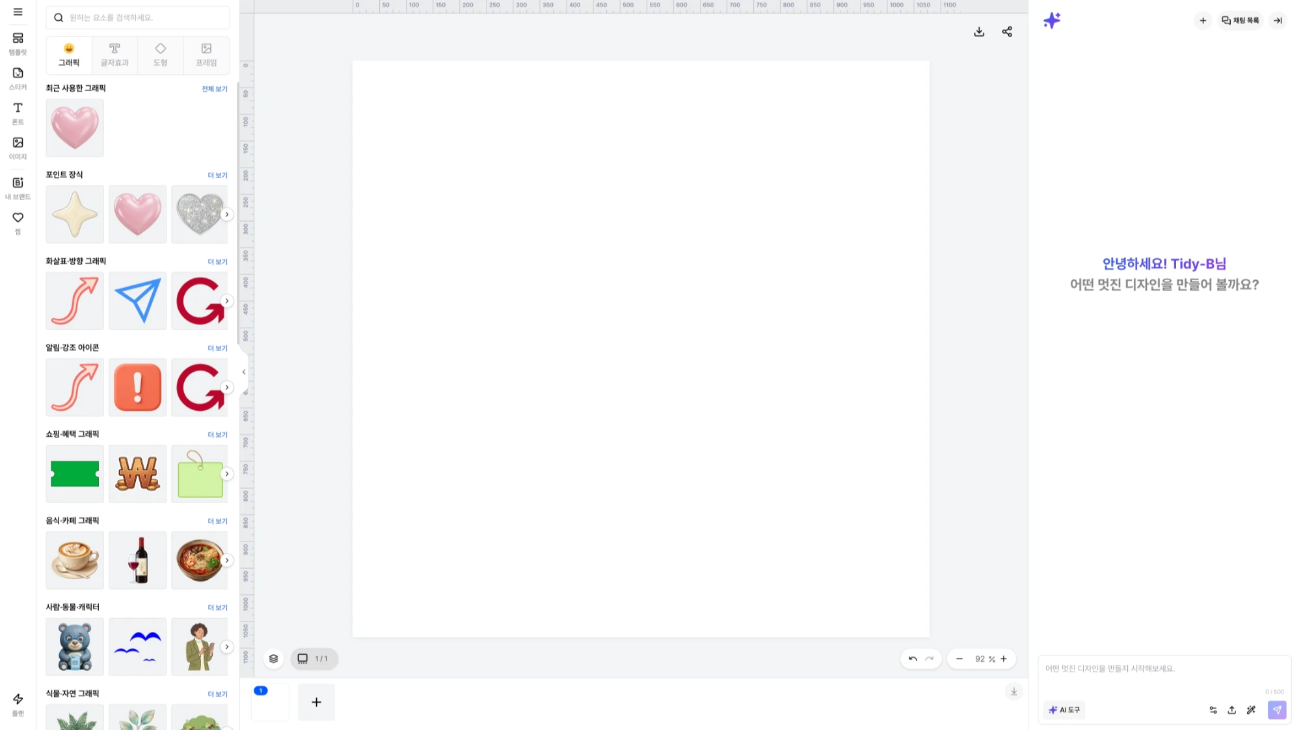Viewport: 1301px width, 730px height.
Task: Collapse the page strip downward
Action: coord(1013,692)
